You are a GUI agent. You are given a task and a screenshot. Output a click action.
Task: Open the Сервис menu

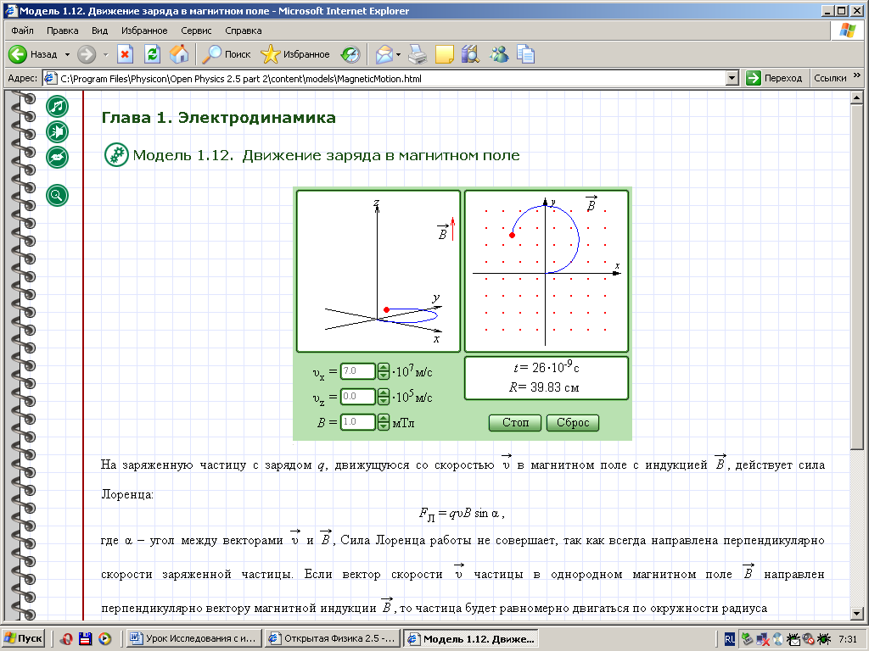(196, 31)
